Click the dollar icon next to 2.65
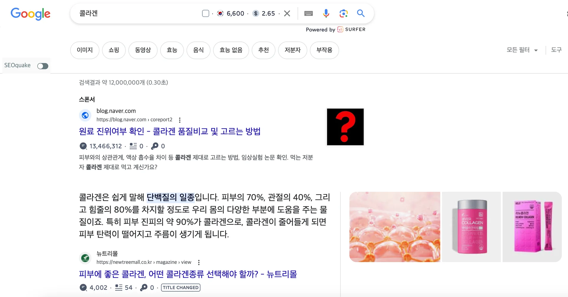 (x=255, y=13)
